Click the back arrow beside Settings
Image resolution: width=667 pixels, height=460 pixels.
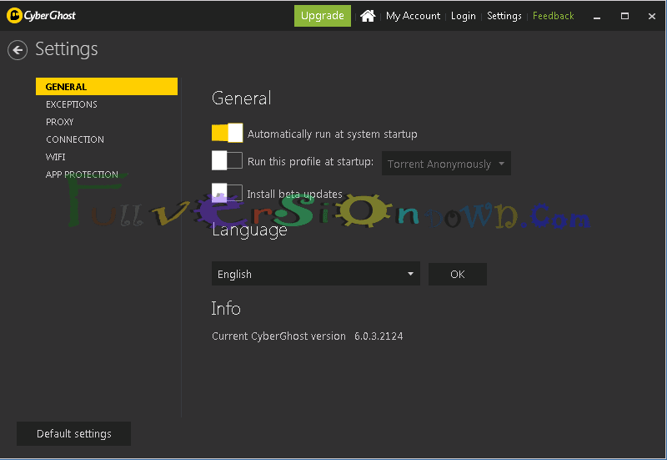coord(18,50)
